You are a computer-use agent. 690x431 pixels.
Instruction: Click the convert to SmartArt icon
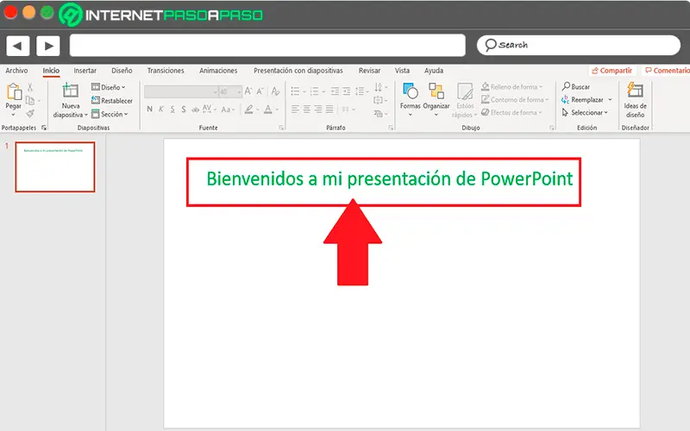(x=379, y=114)
